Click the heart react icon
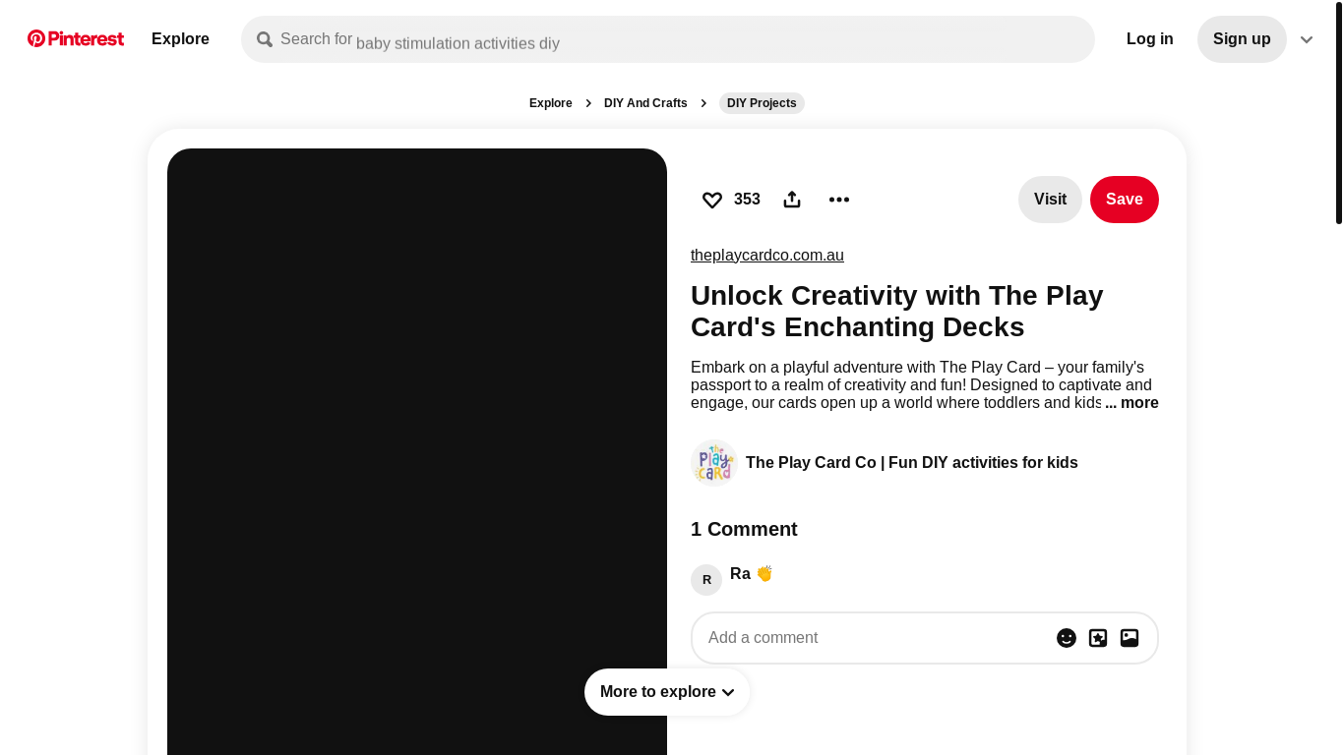This screenshot has width=1344, height=755. 712,200
